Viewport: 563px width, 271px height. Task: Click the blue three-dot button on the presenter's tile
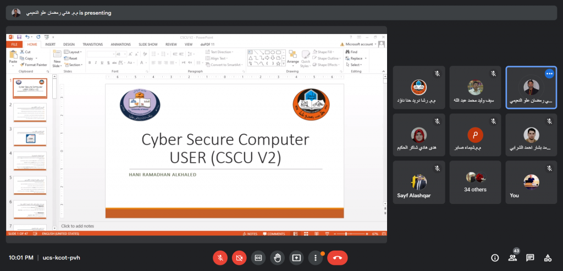(549, 73)
